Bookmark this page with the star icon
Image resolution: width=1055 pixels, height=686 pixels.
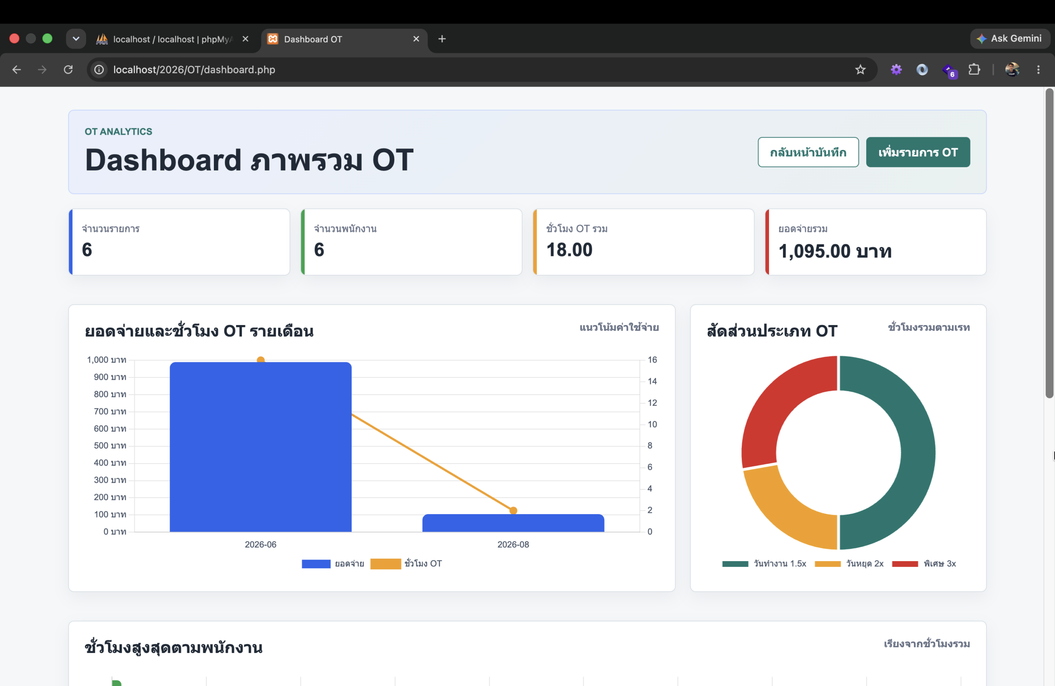click(860, 70)
